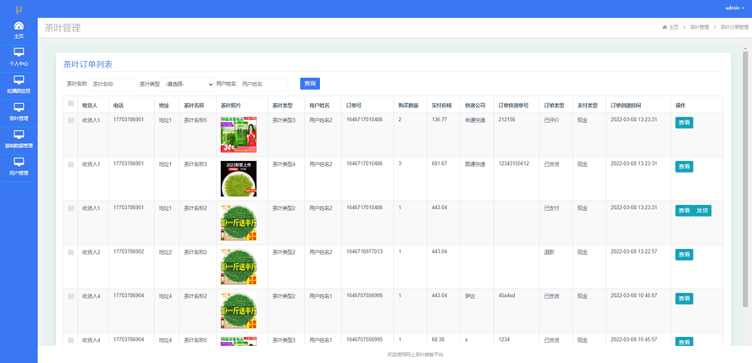Screen dimensions: 752x363
Task: Go to 用户管理 in the sidebar
Action: [x=19, y=168]
